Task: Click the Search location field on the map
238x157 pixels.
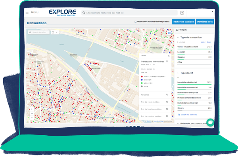Action: click(39, 32)
